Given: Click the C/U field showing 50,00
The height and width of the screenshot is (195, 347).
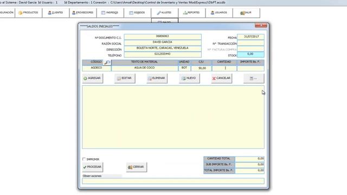Looking at the screenshot, I should (x=201, y=68).
